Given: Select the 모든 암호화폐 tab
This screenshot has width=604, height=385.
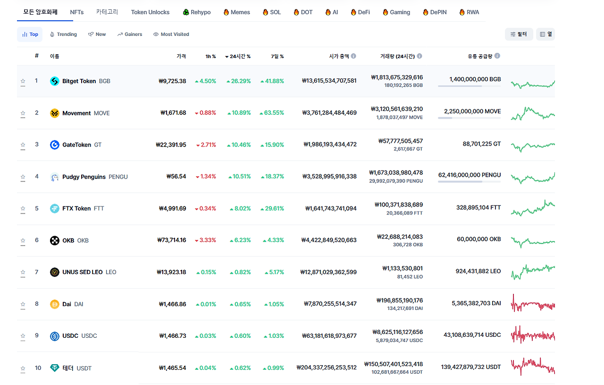Looking at the screenshot, I should (x=40, y=12).
